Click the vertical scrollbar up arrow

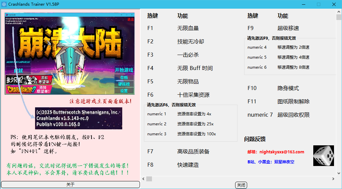[x=339, y=12]
